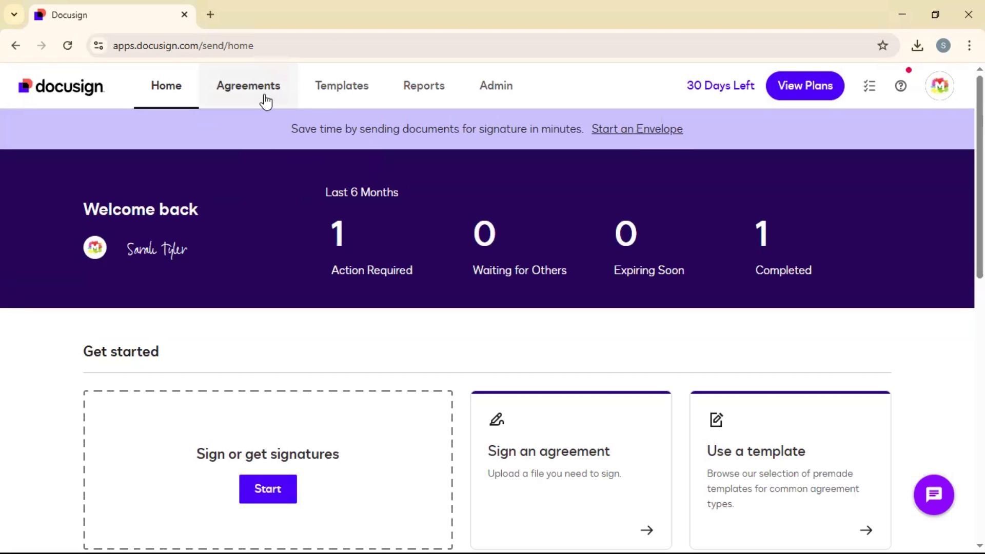Click the Action Required count
The width and height of the screenshot is (985, 554).
click(337, 234)
